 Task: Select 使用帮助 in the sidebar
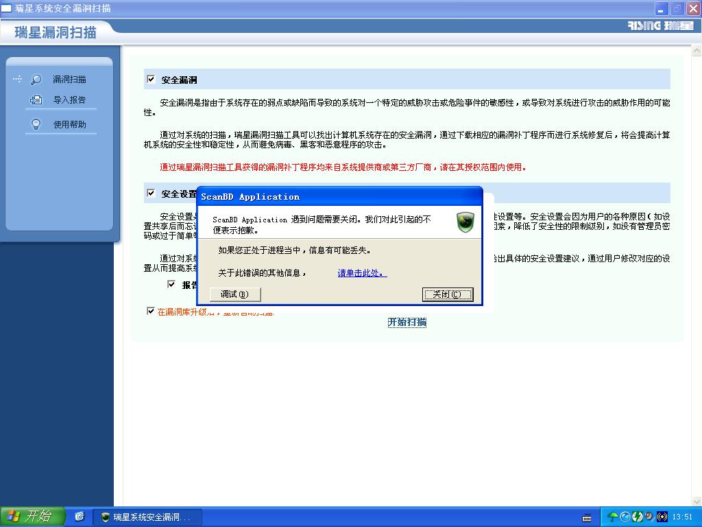click(x=69, y=125)
